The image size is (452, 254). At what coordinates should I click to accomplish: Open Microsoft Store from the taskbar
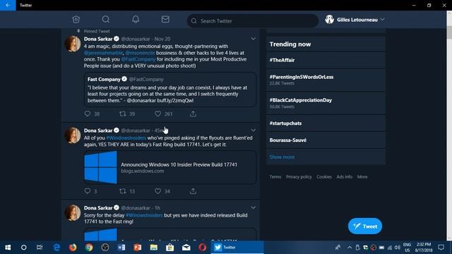click(169, 247)
